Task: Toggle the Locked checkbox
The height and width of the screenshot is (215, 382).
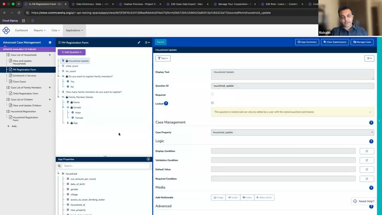Action: point(212,103)
